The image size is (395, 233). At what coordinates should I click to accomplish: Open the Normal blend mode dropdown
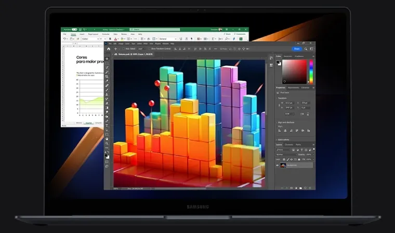click(287, 155)
